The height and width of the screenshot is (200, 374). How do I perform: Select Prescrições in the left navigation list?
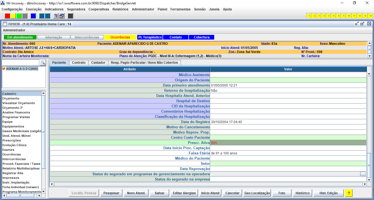[12, 140]
